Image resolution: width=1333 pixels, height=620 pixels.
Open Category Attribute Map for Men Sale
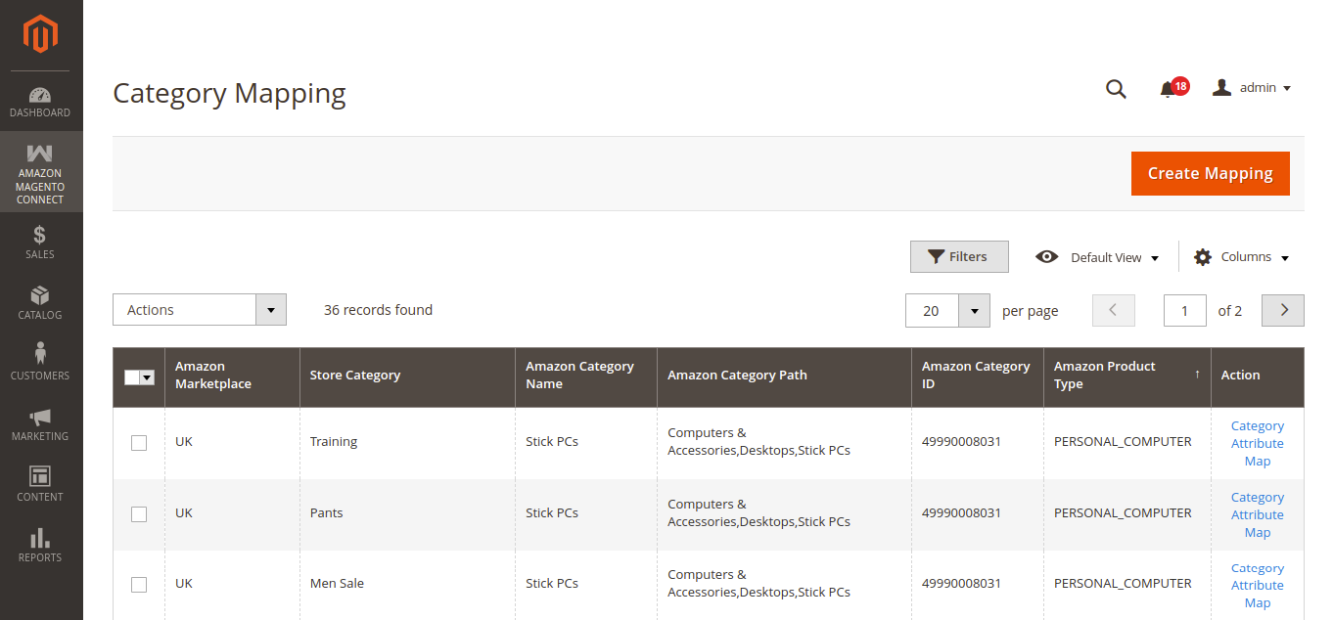tap(1258, 586)
